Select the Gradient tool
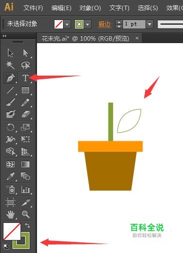The image size is (183, 253). (25, 164)
